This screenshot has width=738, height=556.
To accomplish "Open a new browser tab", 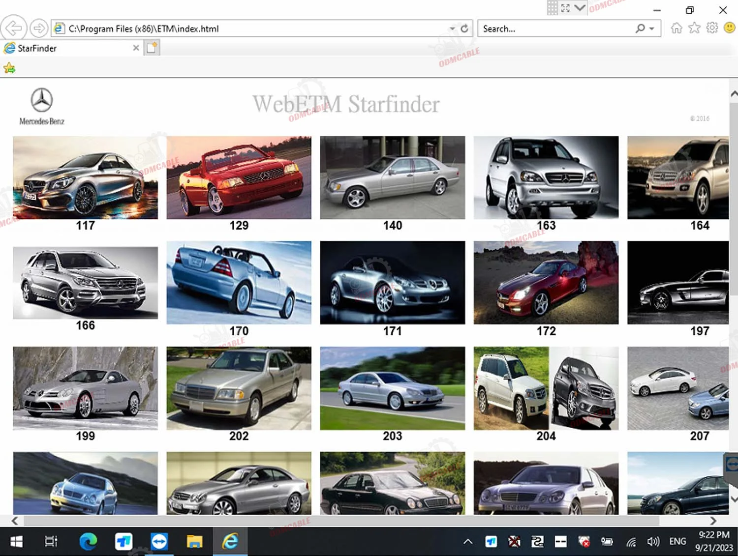I will (151, 48).
